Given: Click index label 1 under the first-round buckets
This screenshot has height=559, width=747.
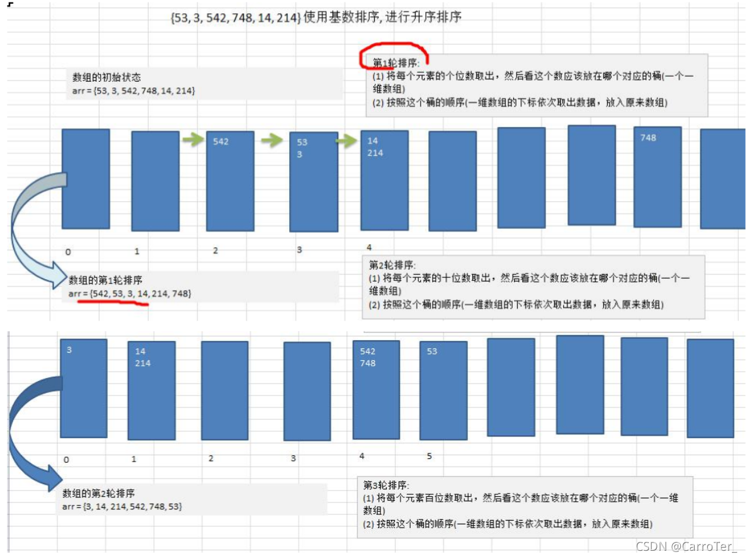Looking at the screenshot, I should tap(137, 251).
